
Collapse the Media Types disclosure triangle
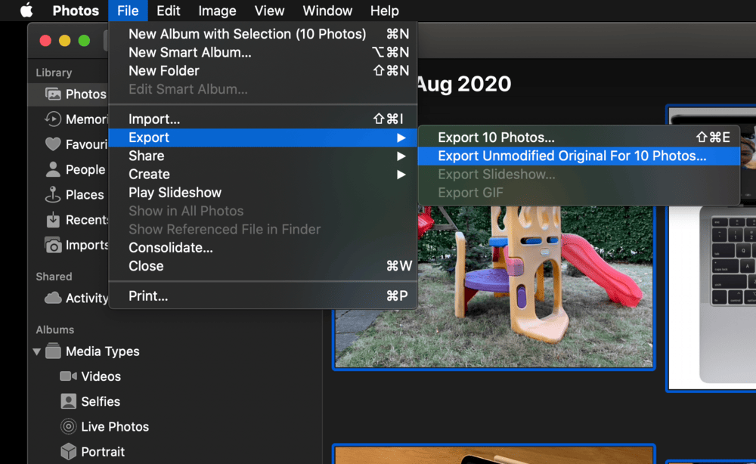pyautogui.click(x=36, y=351)
